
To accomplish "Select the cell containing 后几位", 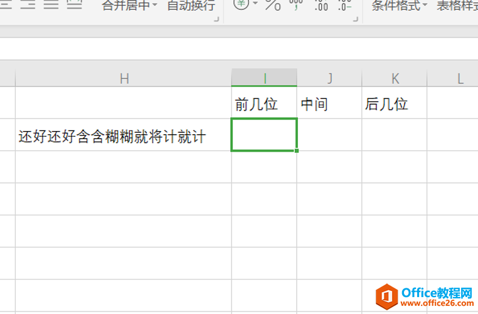I will [395, 103].
